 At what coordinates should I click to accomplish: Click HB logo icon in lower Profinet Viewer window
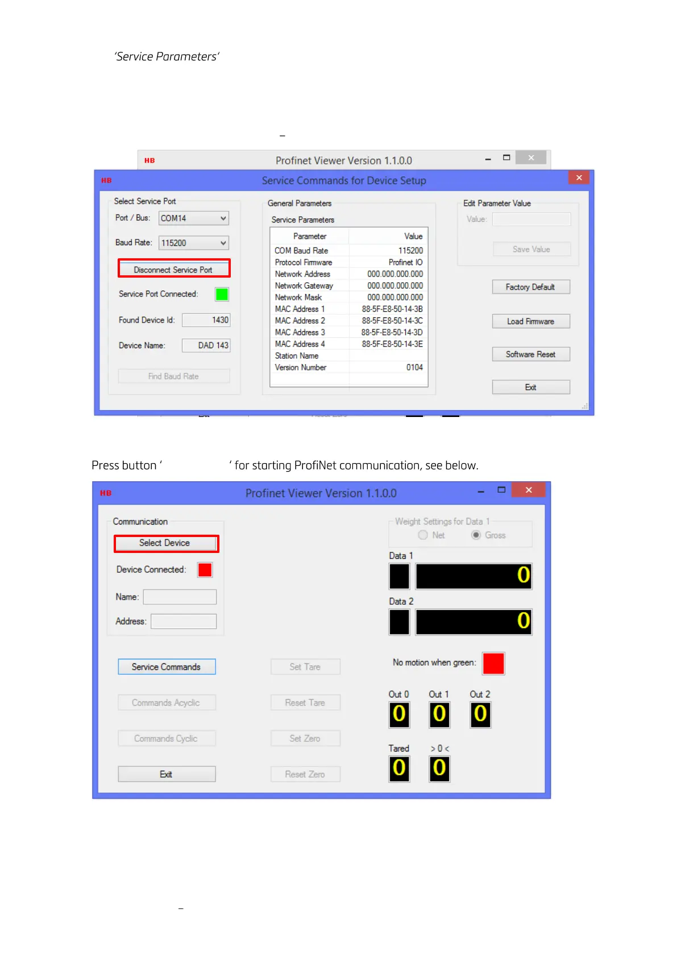tap(106, 493)
